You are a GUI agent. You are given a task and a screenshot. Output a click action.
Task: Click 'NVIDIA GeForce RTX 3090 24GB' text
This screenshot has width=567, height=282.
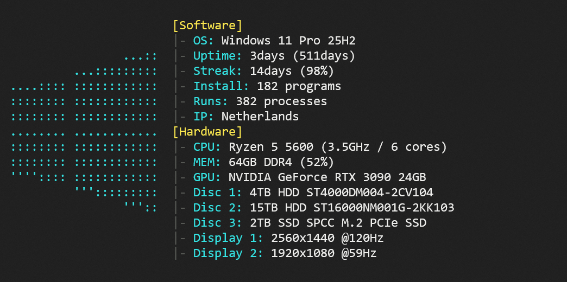(x=327, y=177)
